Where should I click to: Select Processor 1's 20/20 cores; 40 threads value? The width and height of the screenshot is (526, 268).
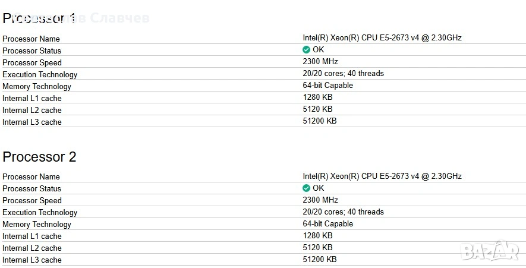tap(343, 74)
